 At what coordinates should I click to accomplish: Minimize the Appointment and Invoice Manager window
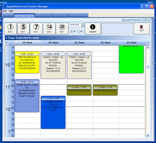[x=143, y=6]
